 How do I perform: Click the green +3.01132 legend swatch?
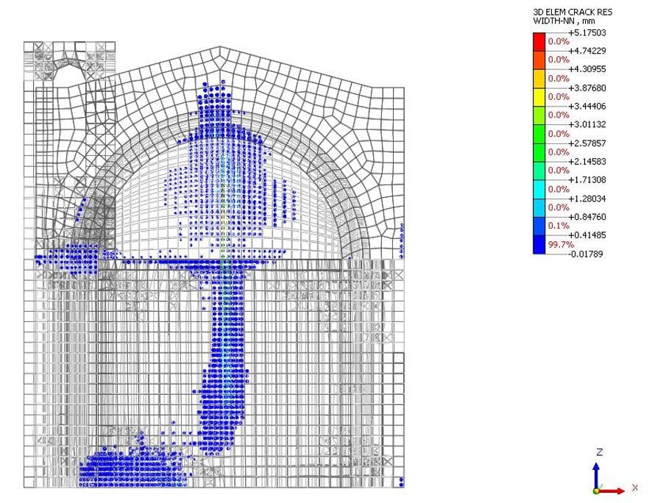pos(539,115)
